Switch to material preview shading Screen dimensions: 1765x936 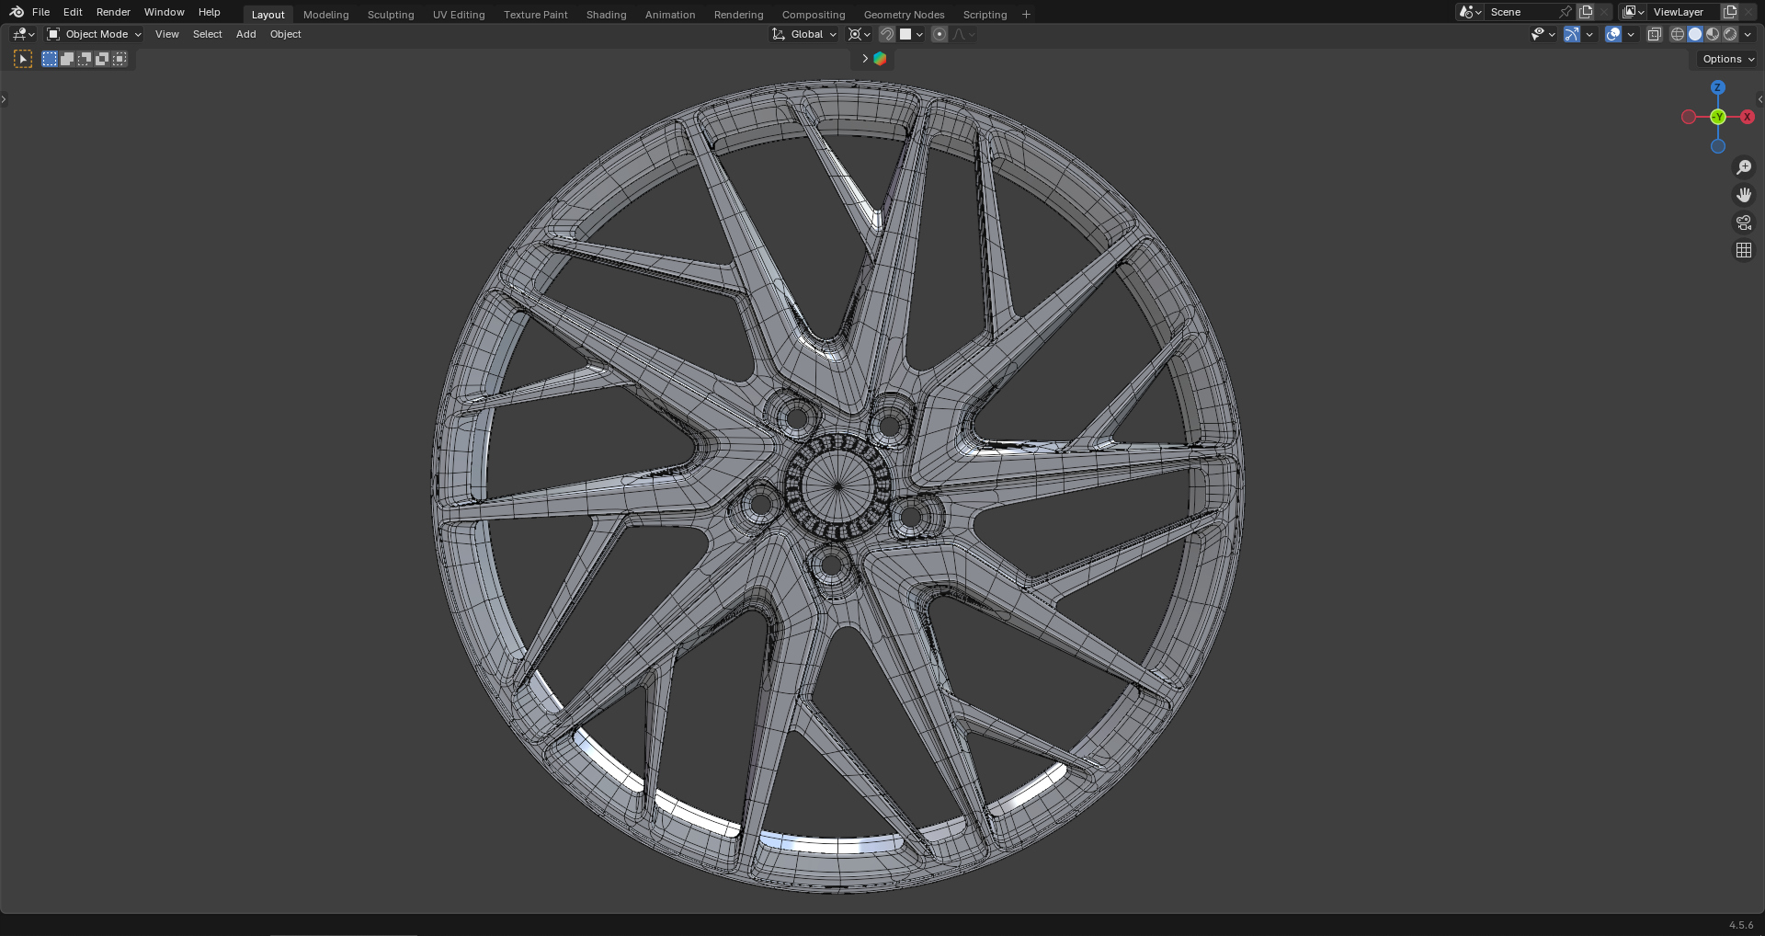coord(1713,34)
